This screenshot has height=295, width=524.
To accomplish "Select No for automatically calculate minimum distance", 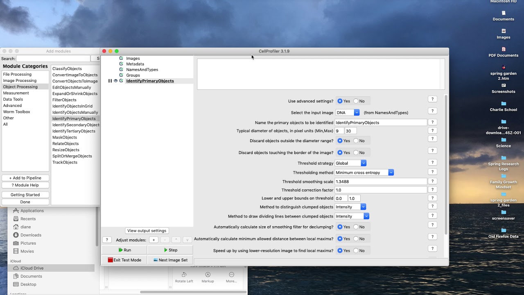I will click(356, 239).
